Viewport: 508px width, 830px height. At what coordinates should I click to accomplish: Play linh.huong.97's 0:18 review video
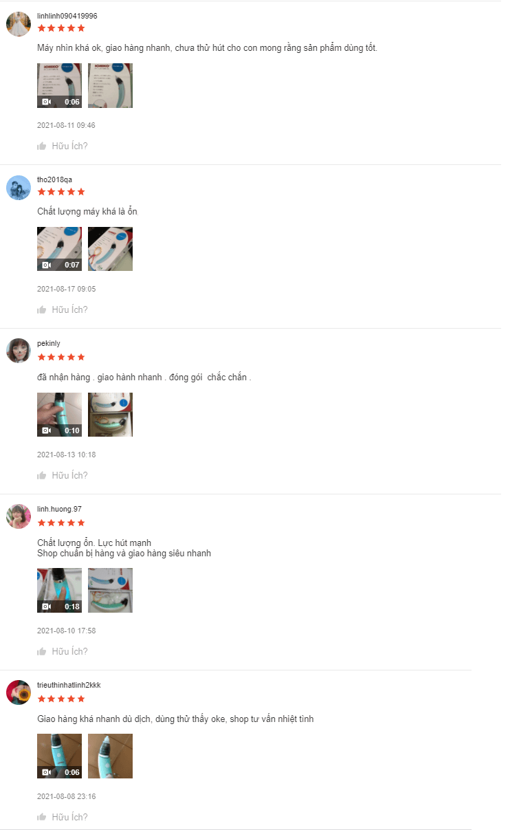pos(59,591)
